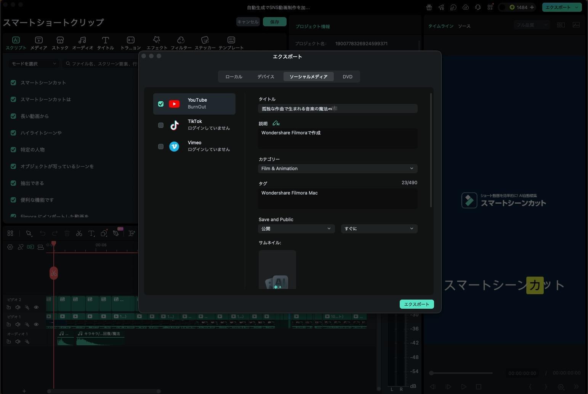This screenshot has width=588, height=394.
Task: Uncheck the 長い動画から script line
Action: 13,116
